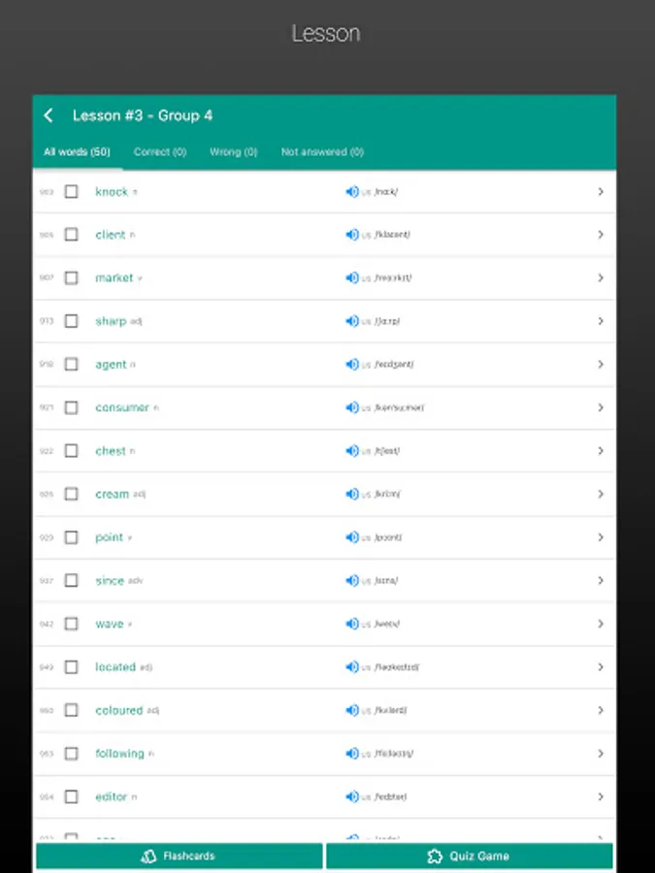Image resolution: width=655 pixels, height=873 pixels.
Task: Select the word "consumer"
Action: (122, 408)
